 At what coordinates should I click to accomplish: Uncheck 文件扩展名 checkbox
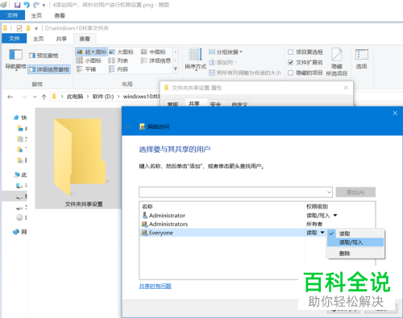[x=290, y=62]
